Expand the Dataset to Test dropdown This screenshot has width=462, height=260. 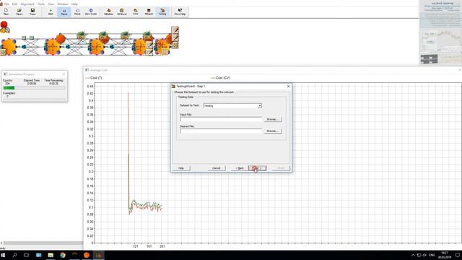coord(260,105)
